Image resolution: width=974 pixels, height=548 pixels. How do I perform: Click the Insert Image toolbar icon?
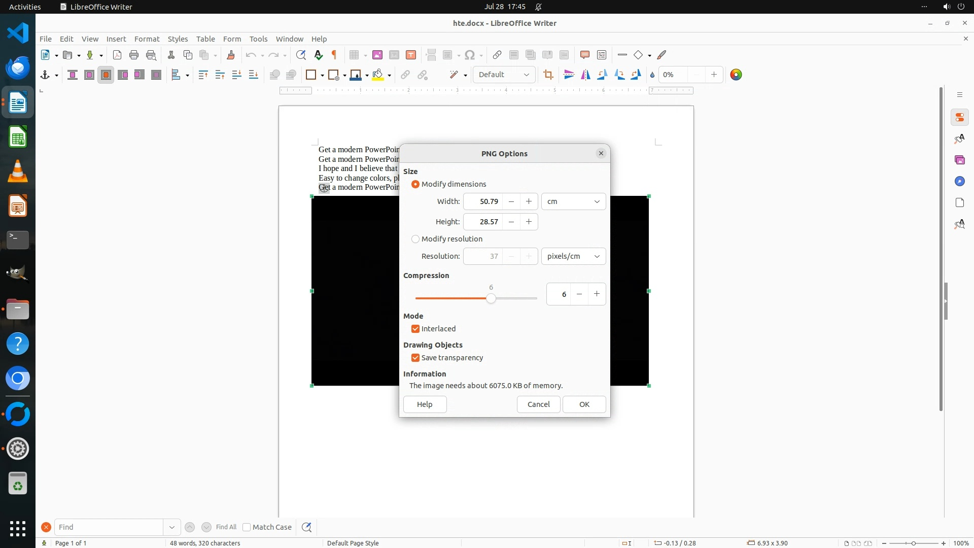(377, 55)
